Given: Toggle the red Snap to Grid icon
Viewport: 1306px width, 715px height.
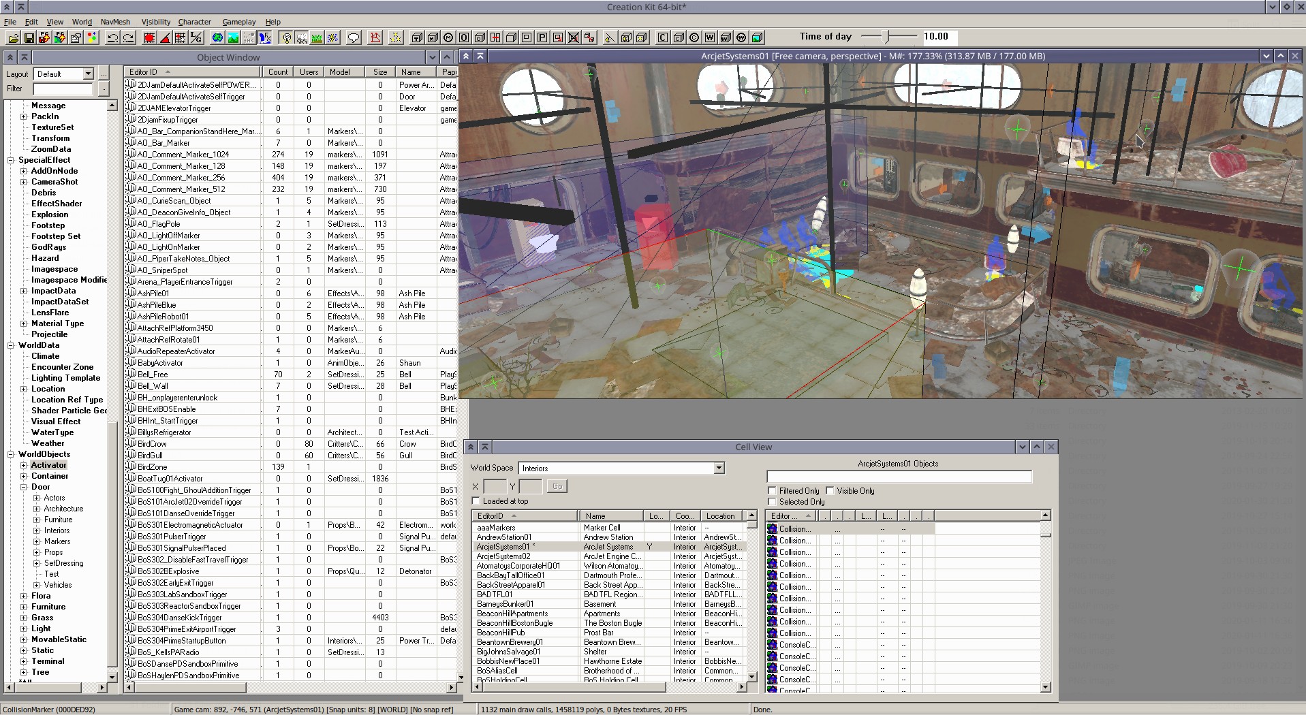Looking at the screenshot, I should click(x=149, y=37).
